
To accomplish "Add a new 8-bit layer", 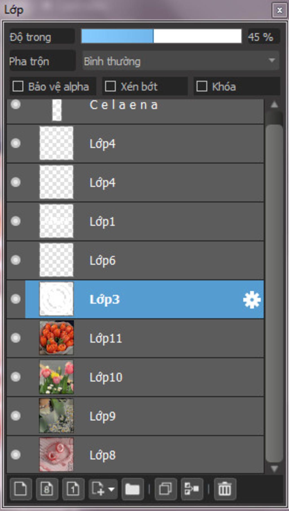I will (x=47, y=489).
